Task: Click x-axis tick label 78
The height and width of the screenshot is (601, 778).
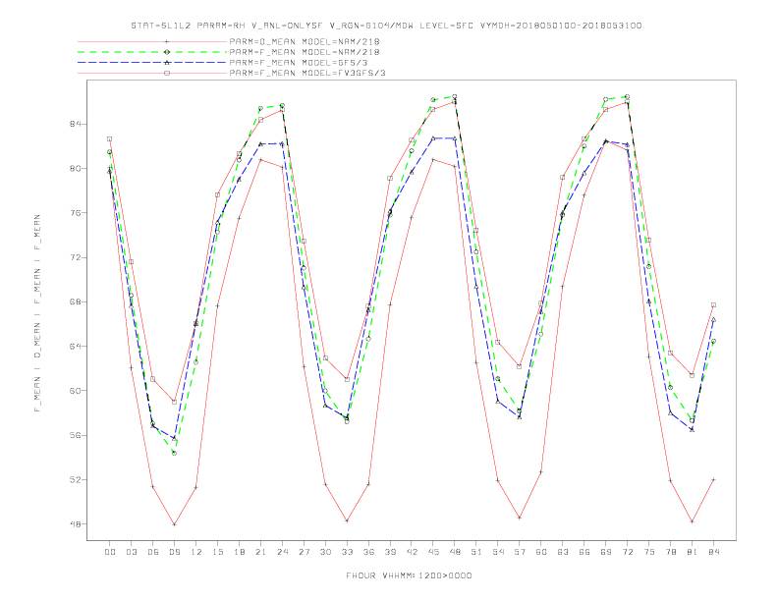Action: point(670,552)
